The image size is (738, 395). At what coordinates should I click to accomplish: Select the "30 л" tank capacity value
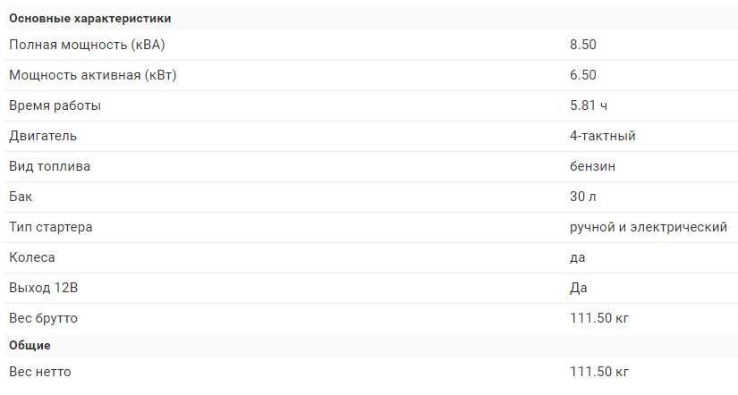(x=582, y=197)
